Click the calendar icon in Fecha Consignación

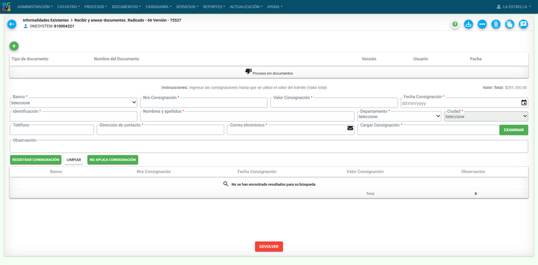point(524,103)
